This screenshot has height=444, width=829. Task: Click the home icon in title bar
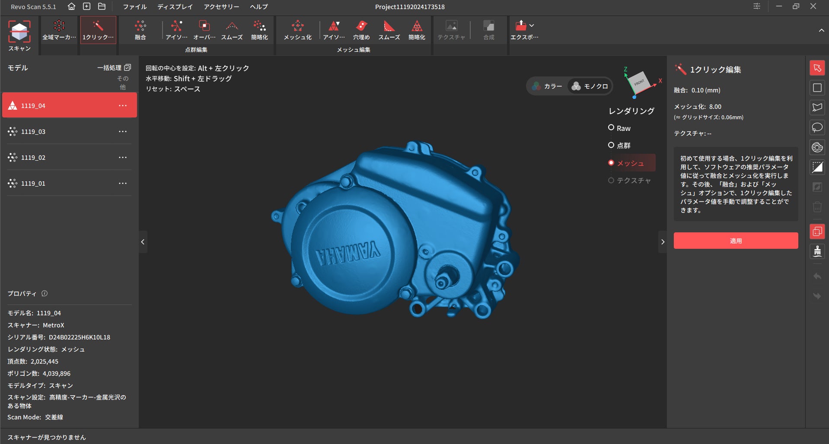click(x=71, y=6)
